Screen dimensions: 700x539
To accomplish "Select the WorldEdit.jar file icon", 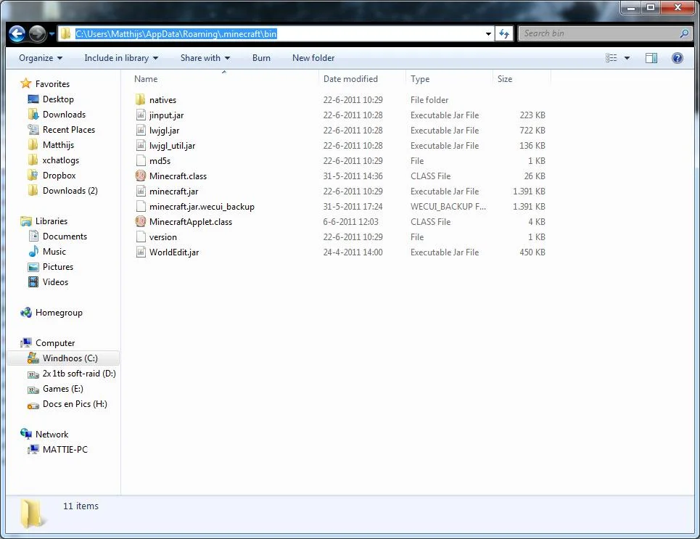I will click(141, 252).
